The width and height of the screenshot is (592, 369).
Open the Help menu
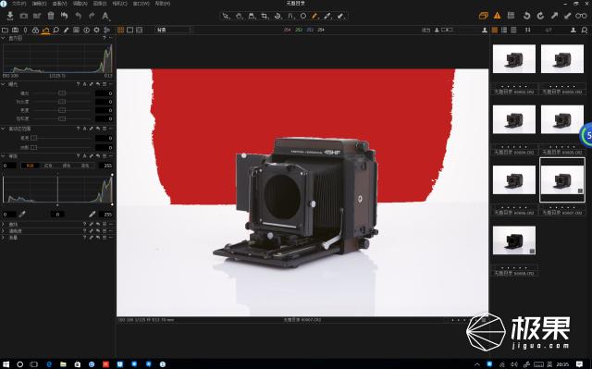pos(163,4)
